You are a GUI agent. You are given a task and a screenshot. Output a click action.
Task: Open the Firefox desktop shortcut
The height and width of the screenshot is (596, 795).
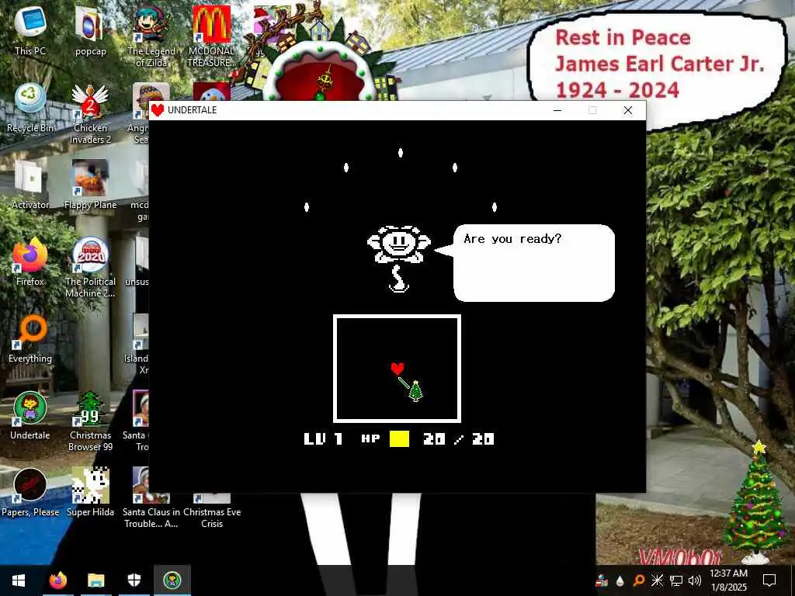click(x=30, y=262)
